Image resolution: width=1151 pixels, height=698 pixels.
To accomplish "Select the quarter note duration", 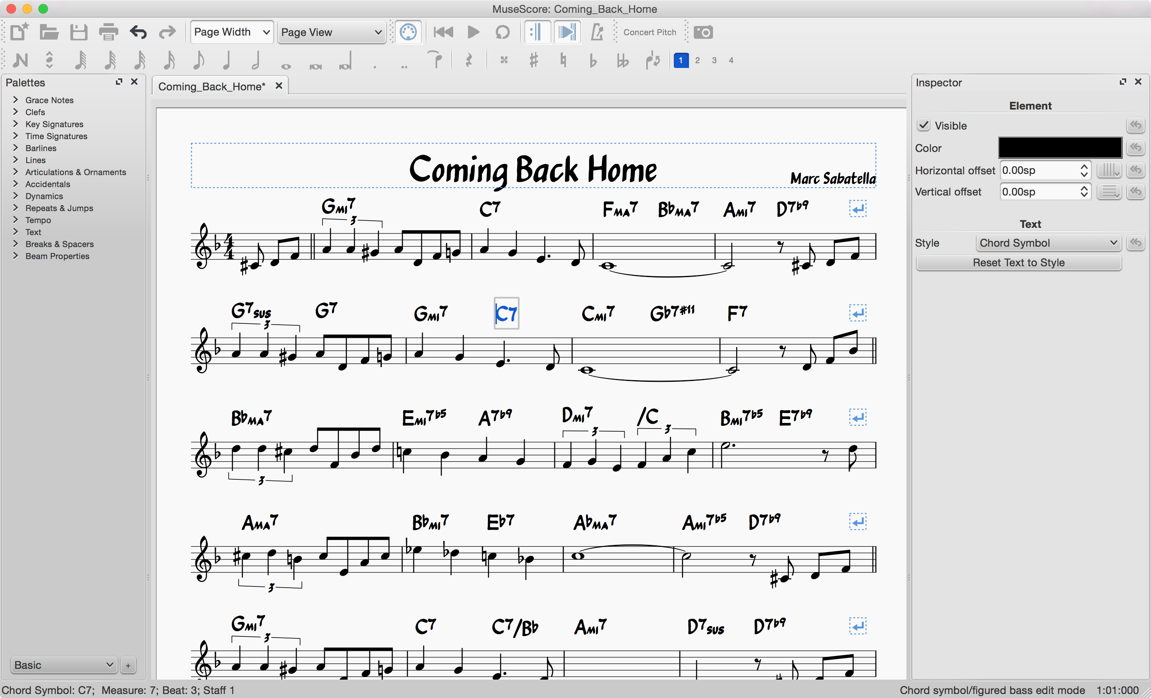I will [x=227, y=60].
